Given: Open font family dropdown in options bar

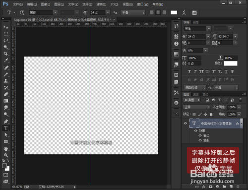Looking at the screenshot, I should coord(55,12).
